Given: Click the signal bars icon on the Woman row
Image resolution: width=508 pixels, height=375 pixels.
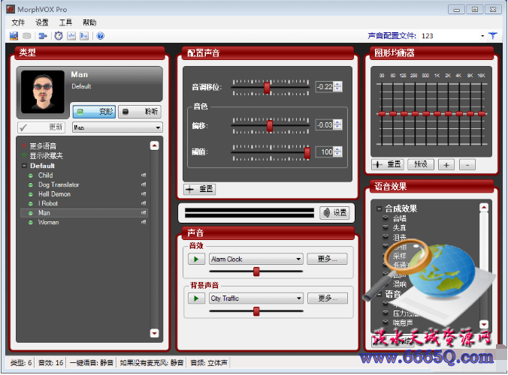Looking at the screenshot, I should click(x=144, y=222).
